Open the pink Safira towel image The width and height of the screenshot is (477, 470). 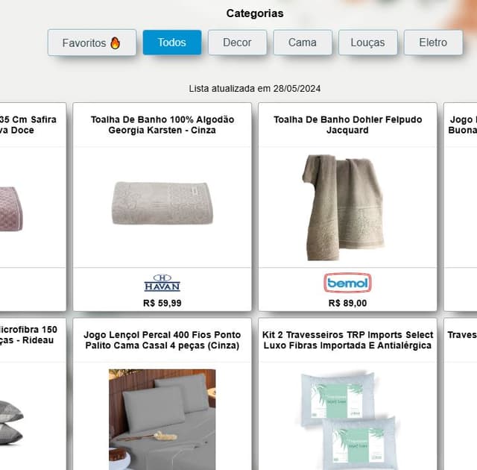[11, 209]
